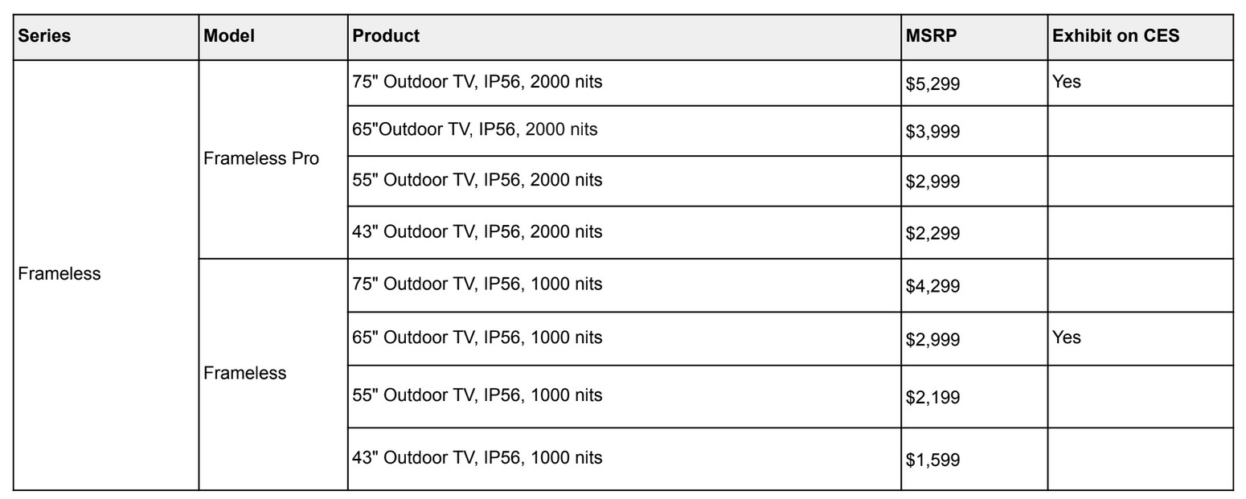
Task: Click the 65" Outdoor TV 2000 nits cell
Action: 474,130
